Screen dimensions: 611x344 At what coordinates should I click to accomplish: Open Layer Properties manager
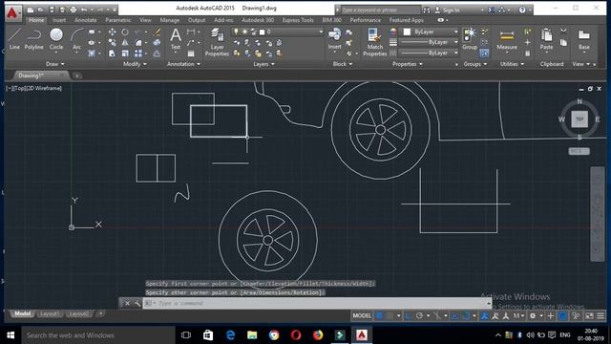click(217, 42)
